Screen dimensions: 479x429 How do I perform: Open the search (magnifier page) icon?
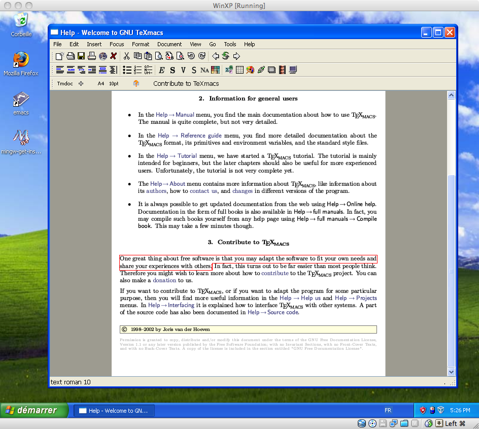click(159, 56)
